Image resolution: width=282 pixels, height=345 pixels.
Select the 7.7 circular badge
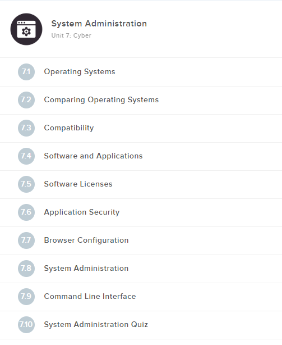26,240
